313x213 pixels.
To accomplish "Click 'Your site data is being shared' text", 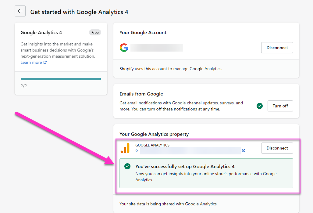I will coord(169,204).
